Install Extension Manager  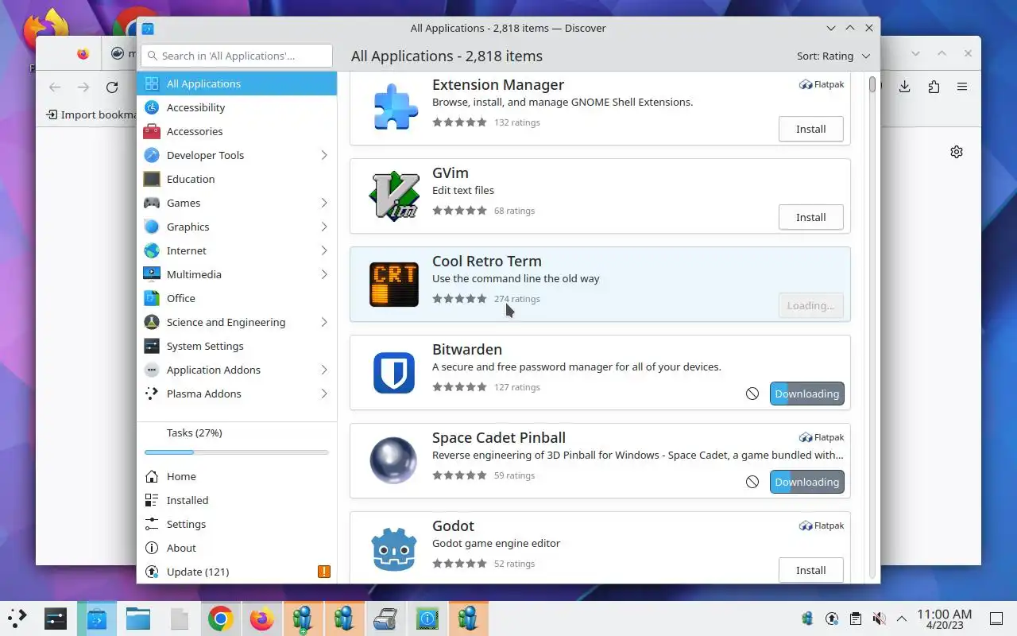click(x=810, y=129)
